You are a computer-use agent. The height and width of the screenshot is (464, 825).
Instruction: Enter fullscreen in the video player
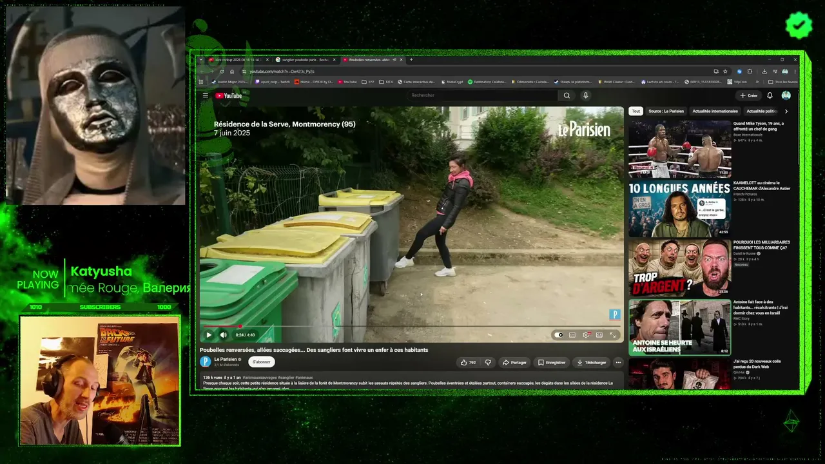point(613,335)
